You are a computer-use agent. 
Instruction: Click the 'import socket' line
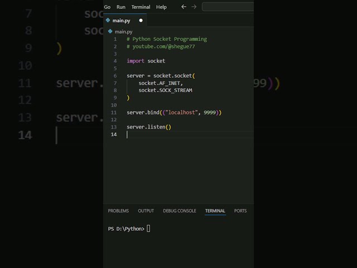(x=146, y=61)
